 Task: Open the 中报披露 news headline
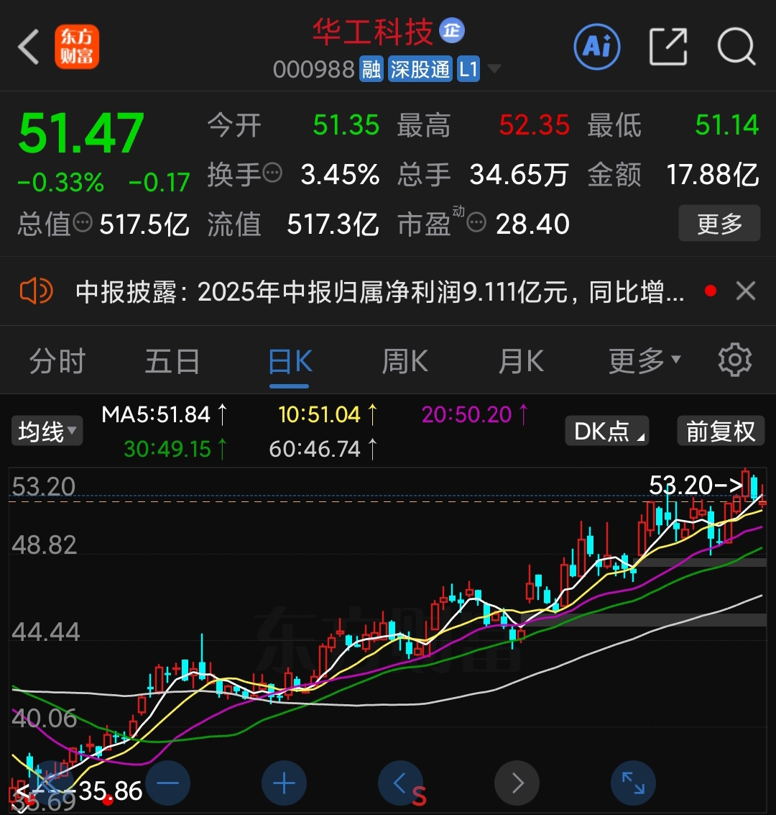tap(379, 291)
